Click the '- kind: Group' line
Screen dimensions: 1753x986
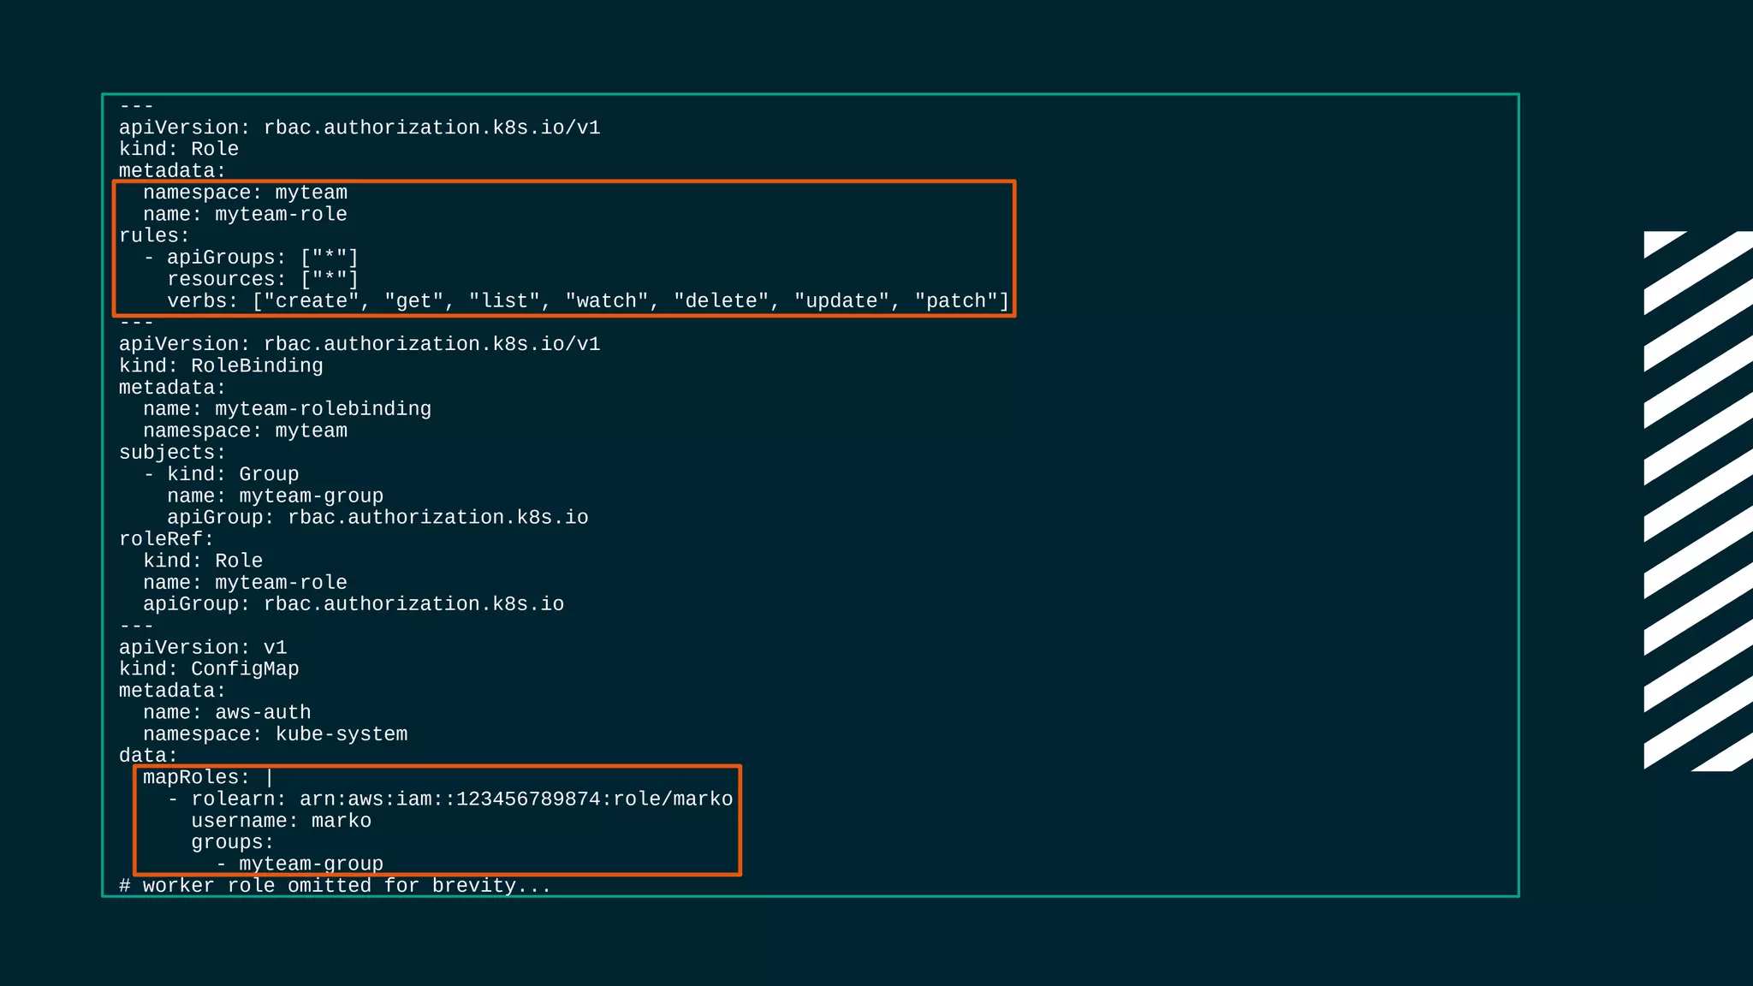(x=221, y=474)
